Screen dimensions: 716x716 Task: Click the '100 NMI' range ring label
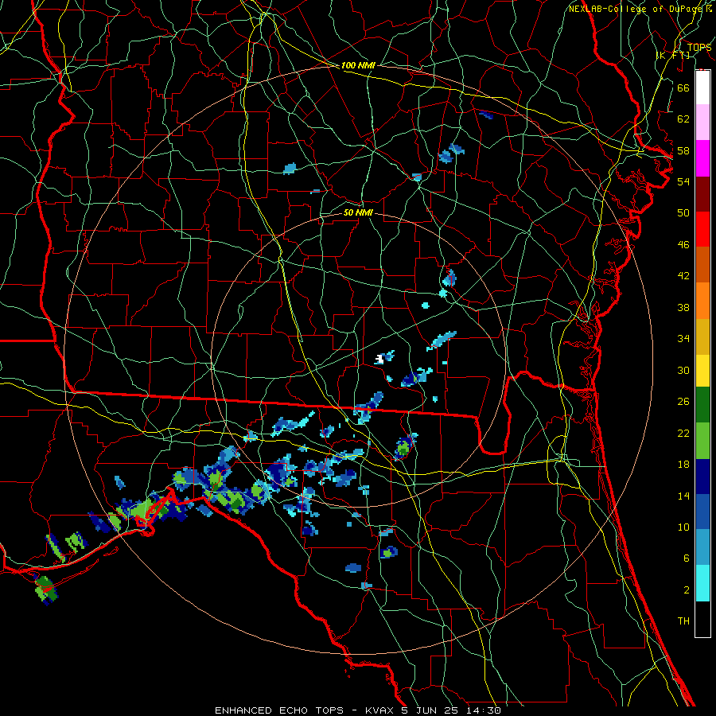click(x=358, y=66)
